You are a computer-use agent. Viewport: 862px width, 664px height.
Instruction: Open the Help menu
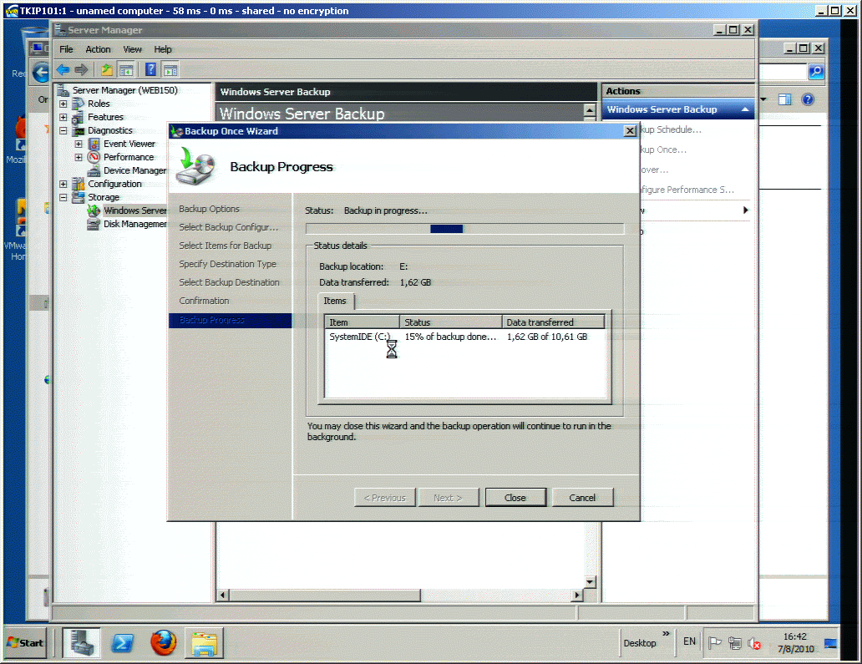pos(163,49)
